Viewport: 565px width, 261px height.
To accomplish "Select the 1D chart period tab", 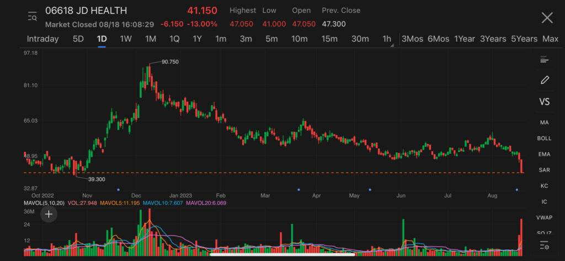I will pos(102,39).
